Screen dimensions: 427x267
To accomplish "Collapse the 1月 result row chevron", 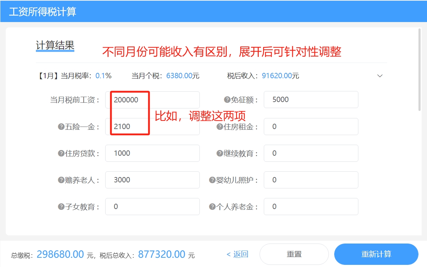I will click(x=380, y=76).
